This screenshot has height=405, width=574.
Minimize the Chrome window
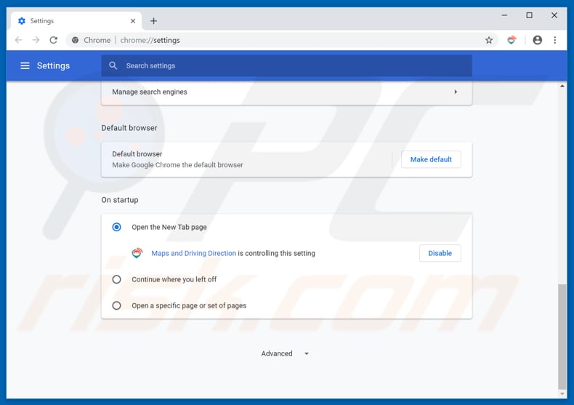pos(504,15)
